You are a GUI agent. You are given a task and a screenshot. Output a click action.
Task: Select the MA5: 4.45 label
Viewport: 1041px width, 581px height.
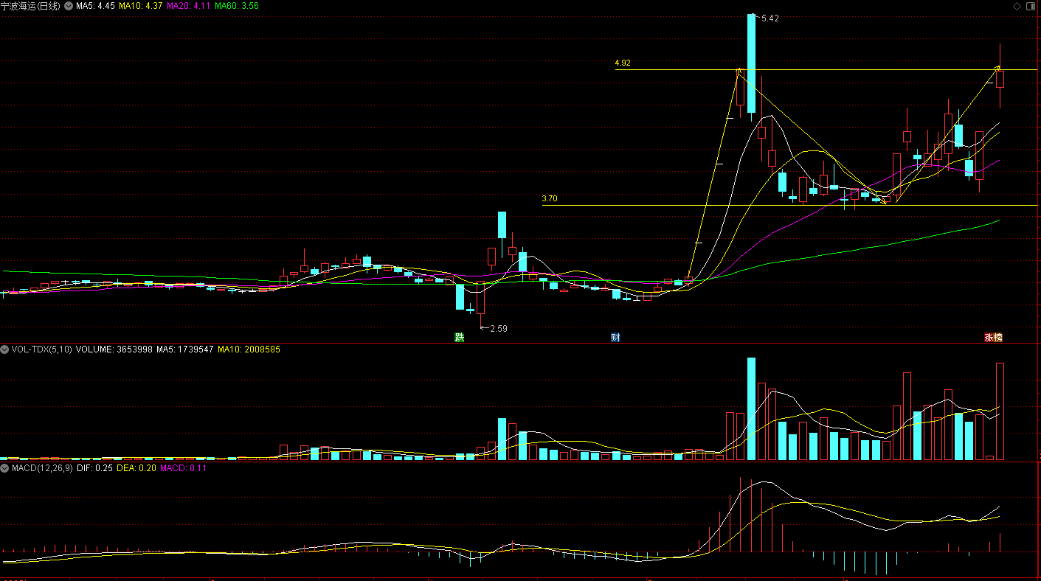point(95,6)
